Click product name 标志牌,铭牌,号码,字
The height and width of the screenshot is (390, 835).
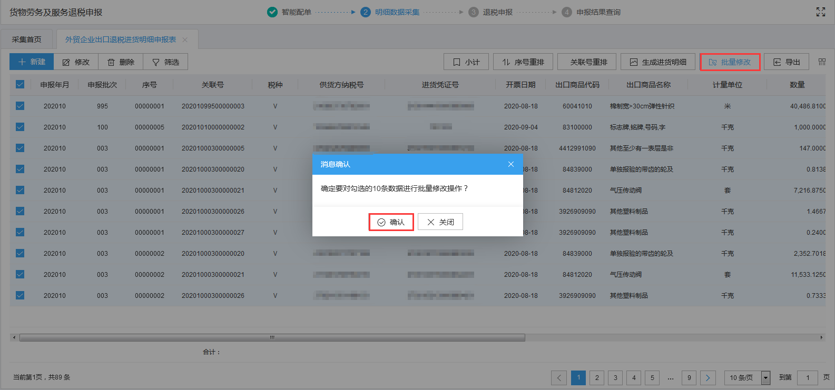(637, 127)
